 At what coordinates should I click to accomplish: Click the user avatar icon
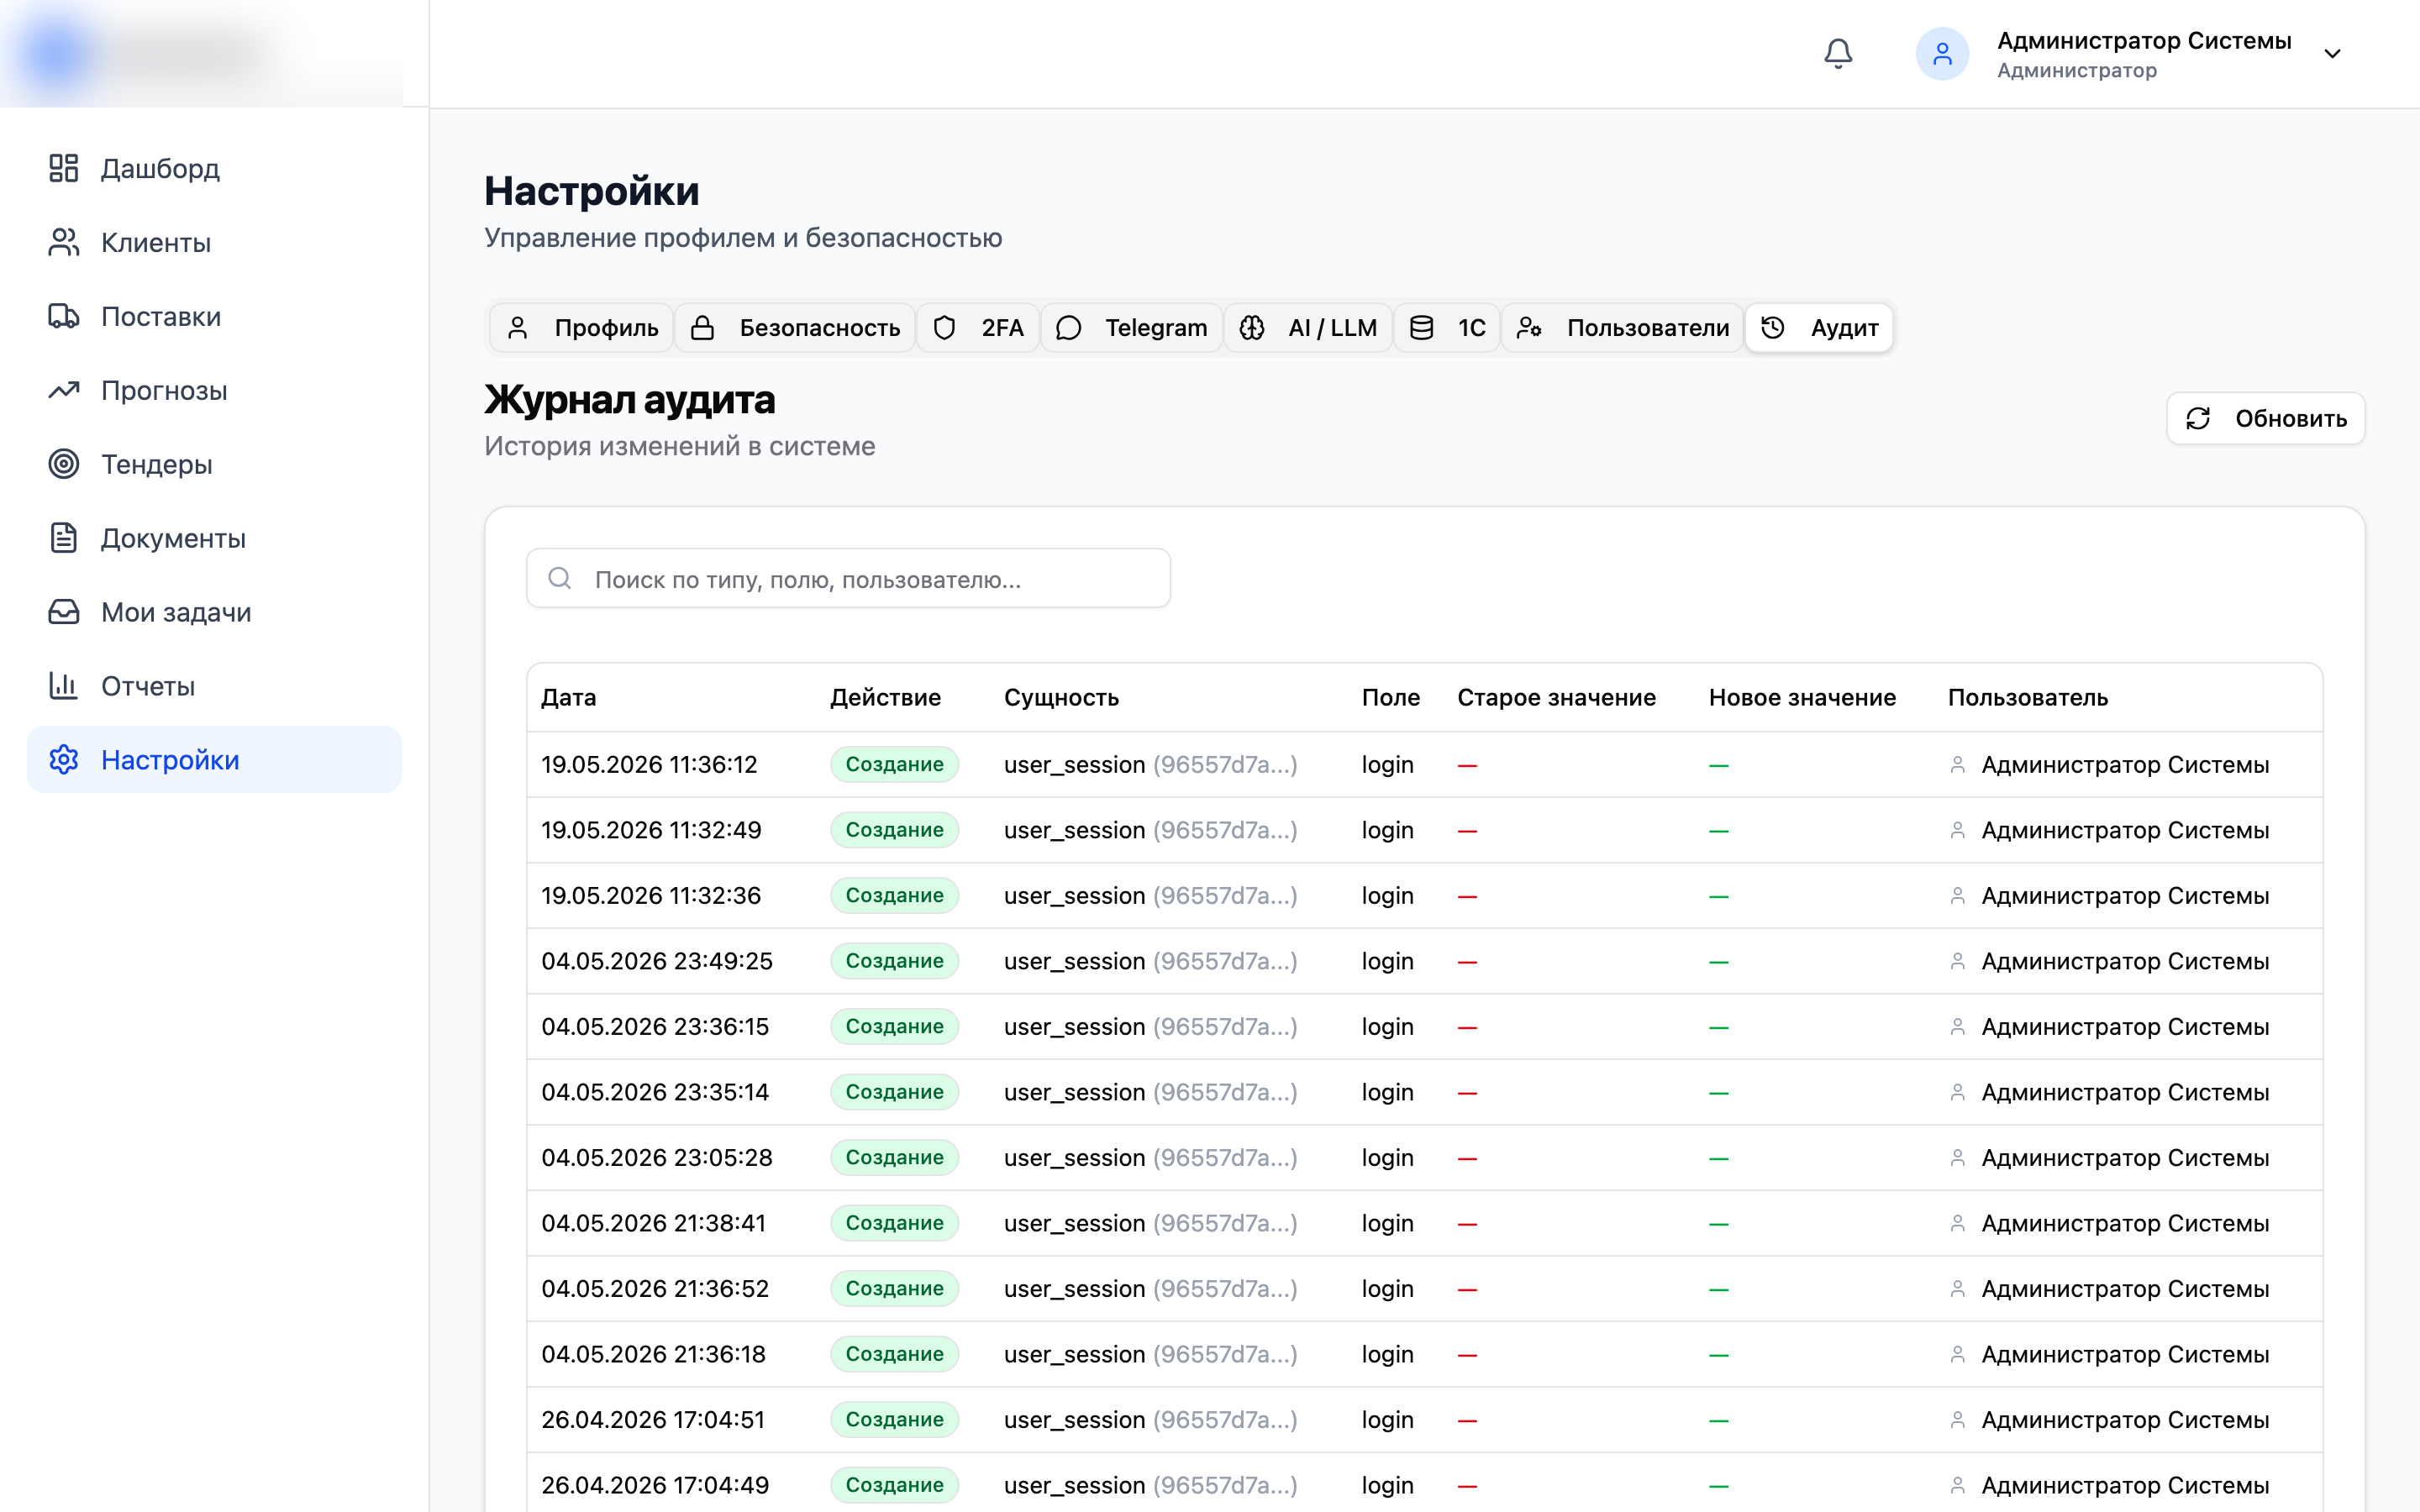1942,54
